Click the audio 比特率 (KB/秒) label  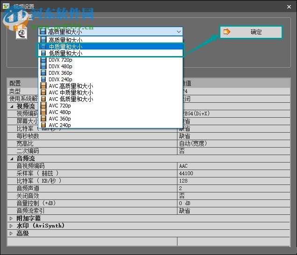coord(39,181)
